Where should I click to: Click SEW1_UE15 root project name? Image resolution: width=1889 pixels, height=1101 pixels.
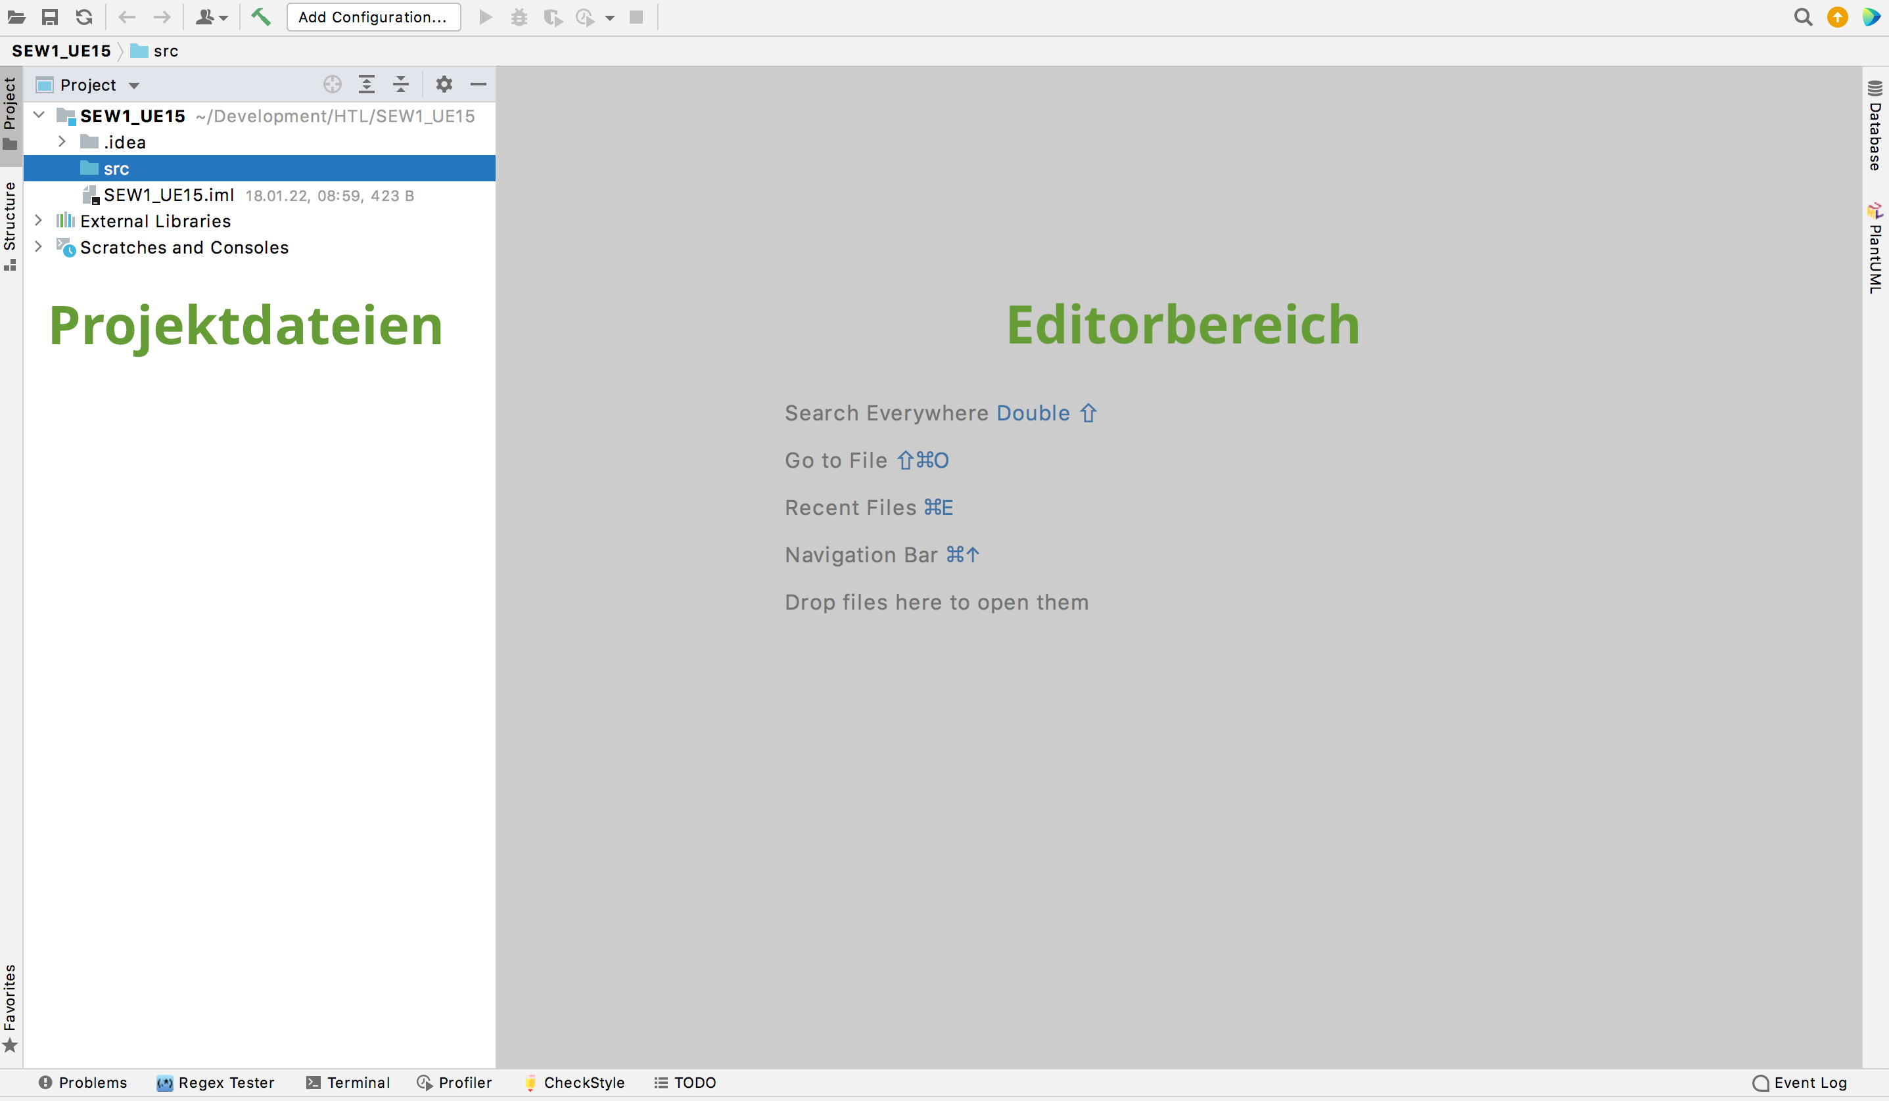coord(133,116)
